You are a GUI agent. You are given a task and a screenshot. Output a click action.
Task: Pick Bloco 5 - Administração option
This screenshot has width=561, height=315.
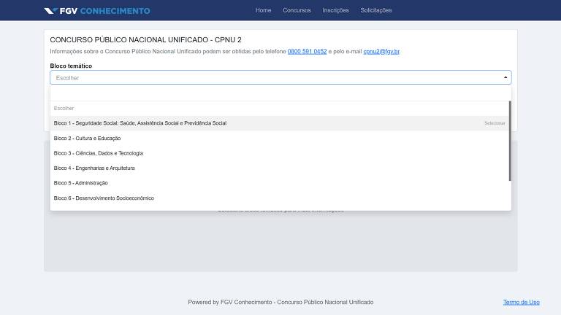[x=280, y=183]
